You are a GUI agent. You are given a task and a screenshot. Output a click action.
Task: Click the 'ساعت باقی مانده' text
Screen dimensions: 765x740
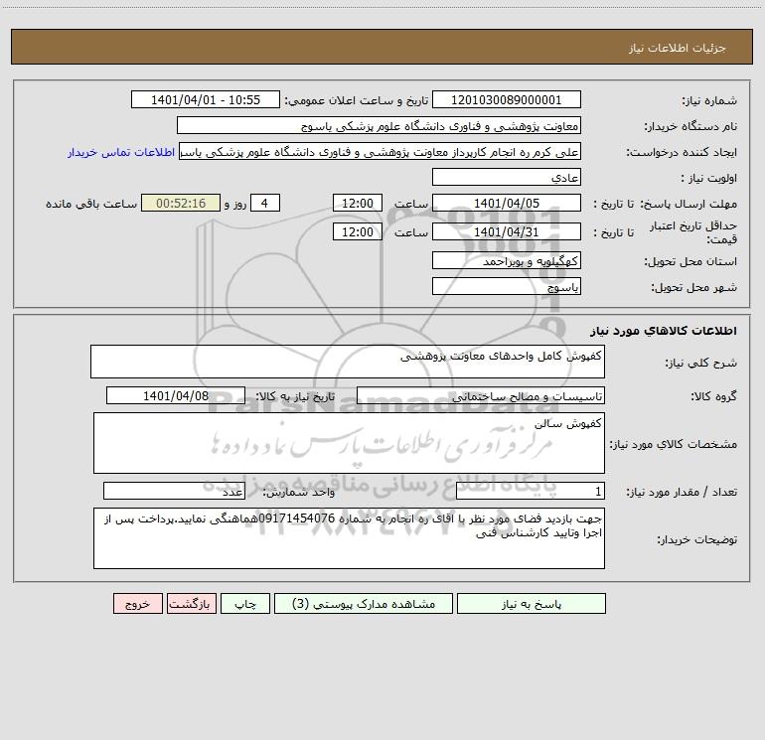91,204
